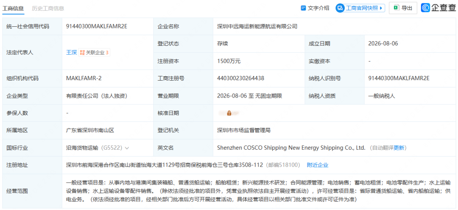Select company type 有限责任公司（法人独资）
The image size is (458, 210).
pyautogui.click(x=97, y=96)
